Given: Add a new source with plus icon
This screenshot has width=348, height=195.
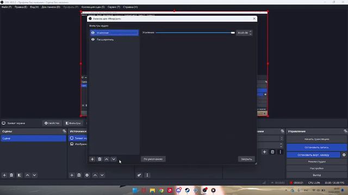Looking at the screenshot, I should (x=72, y=175).
